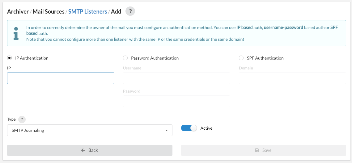Click the info icon in notice banner

point(16,33)
